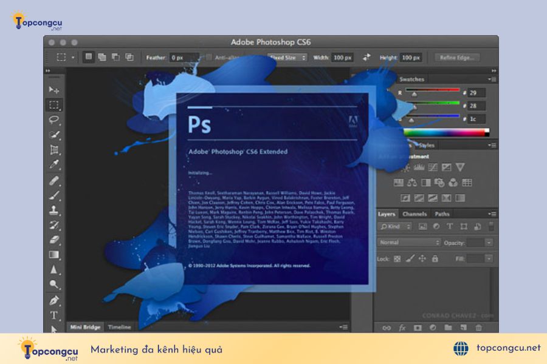
Task: Switch to the Channels tab
Action: [415, 214]
